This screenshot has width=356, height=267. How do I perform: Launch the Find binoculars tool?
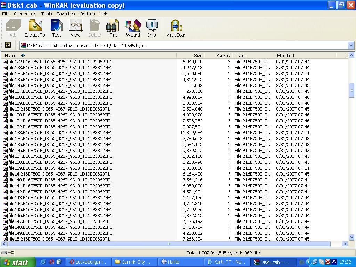[114, 28]
